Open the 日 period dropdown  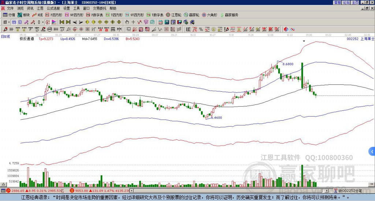[x=7, y=22]
